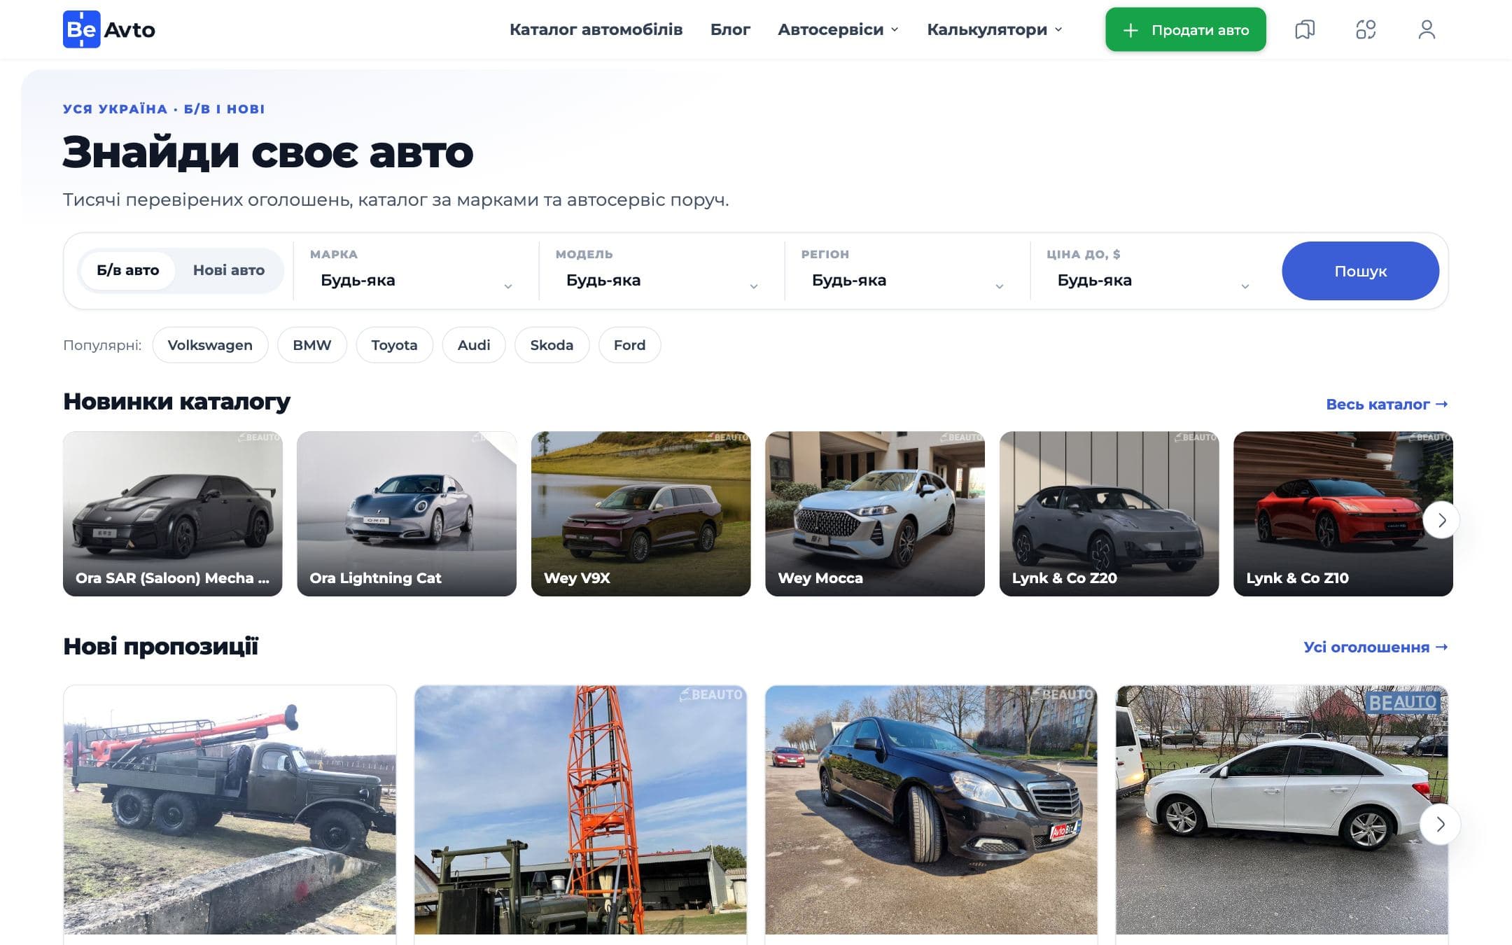Filter by popular brand Audi
Screen dimensions: 1512x945
click(474, 345)
